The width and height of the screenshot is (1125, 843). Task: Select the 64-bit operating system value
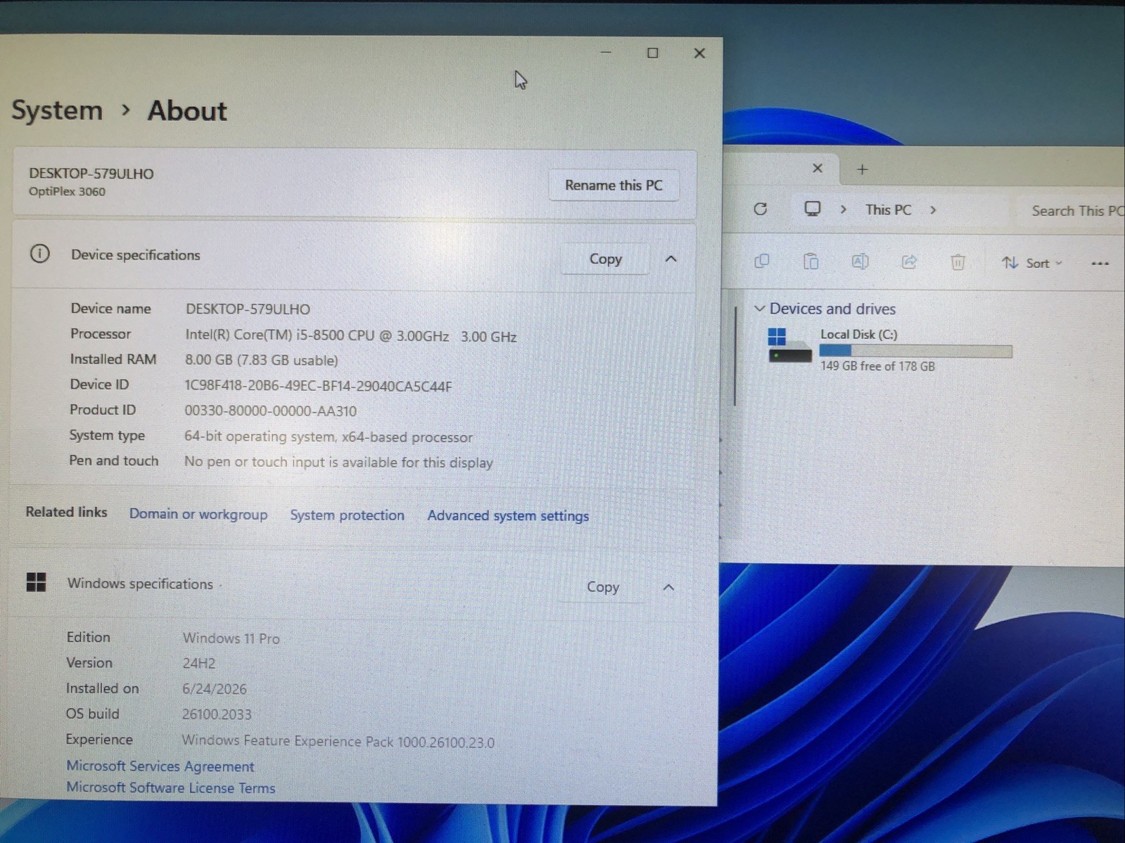click(x=328, y=437)
